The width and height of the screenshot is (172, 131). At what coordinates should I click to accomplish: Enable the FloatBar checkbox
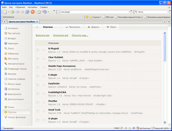point(38,103)
